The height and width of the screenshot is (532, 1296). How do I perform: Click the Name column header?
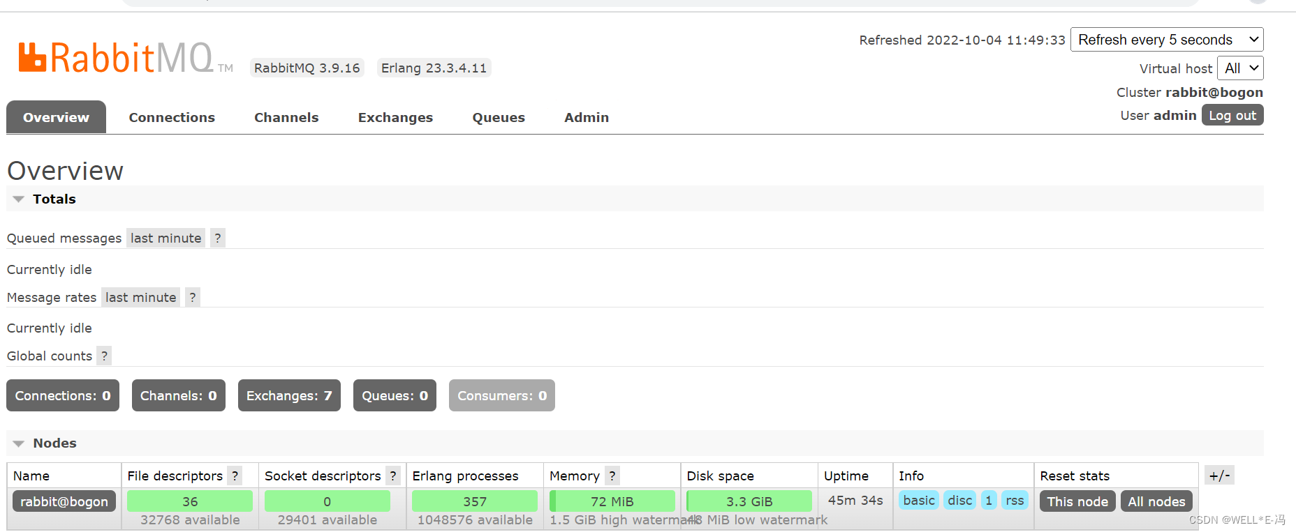(x=31, y=476)
